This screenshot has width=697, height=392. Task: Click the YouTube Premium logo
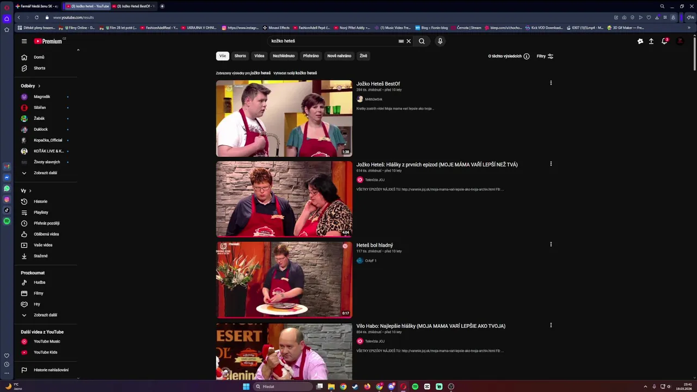click(48, 41)
